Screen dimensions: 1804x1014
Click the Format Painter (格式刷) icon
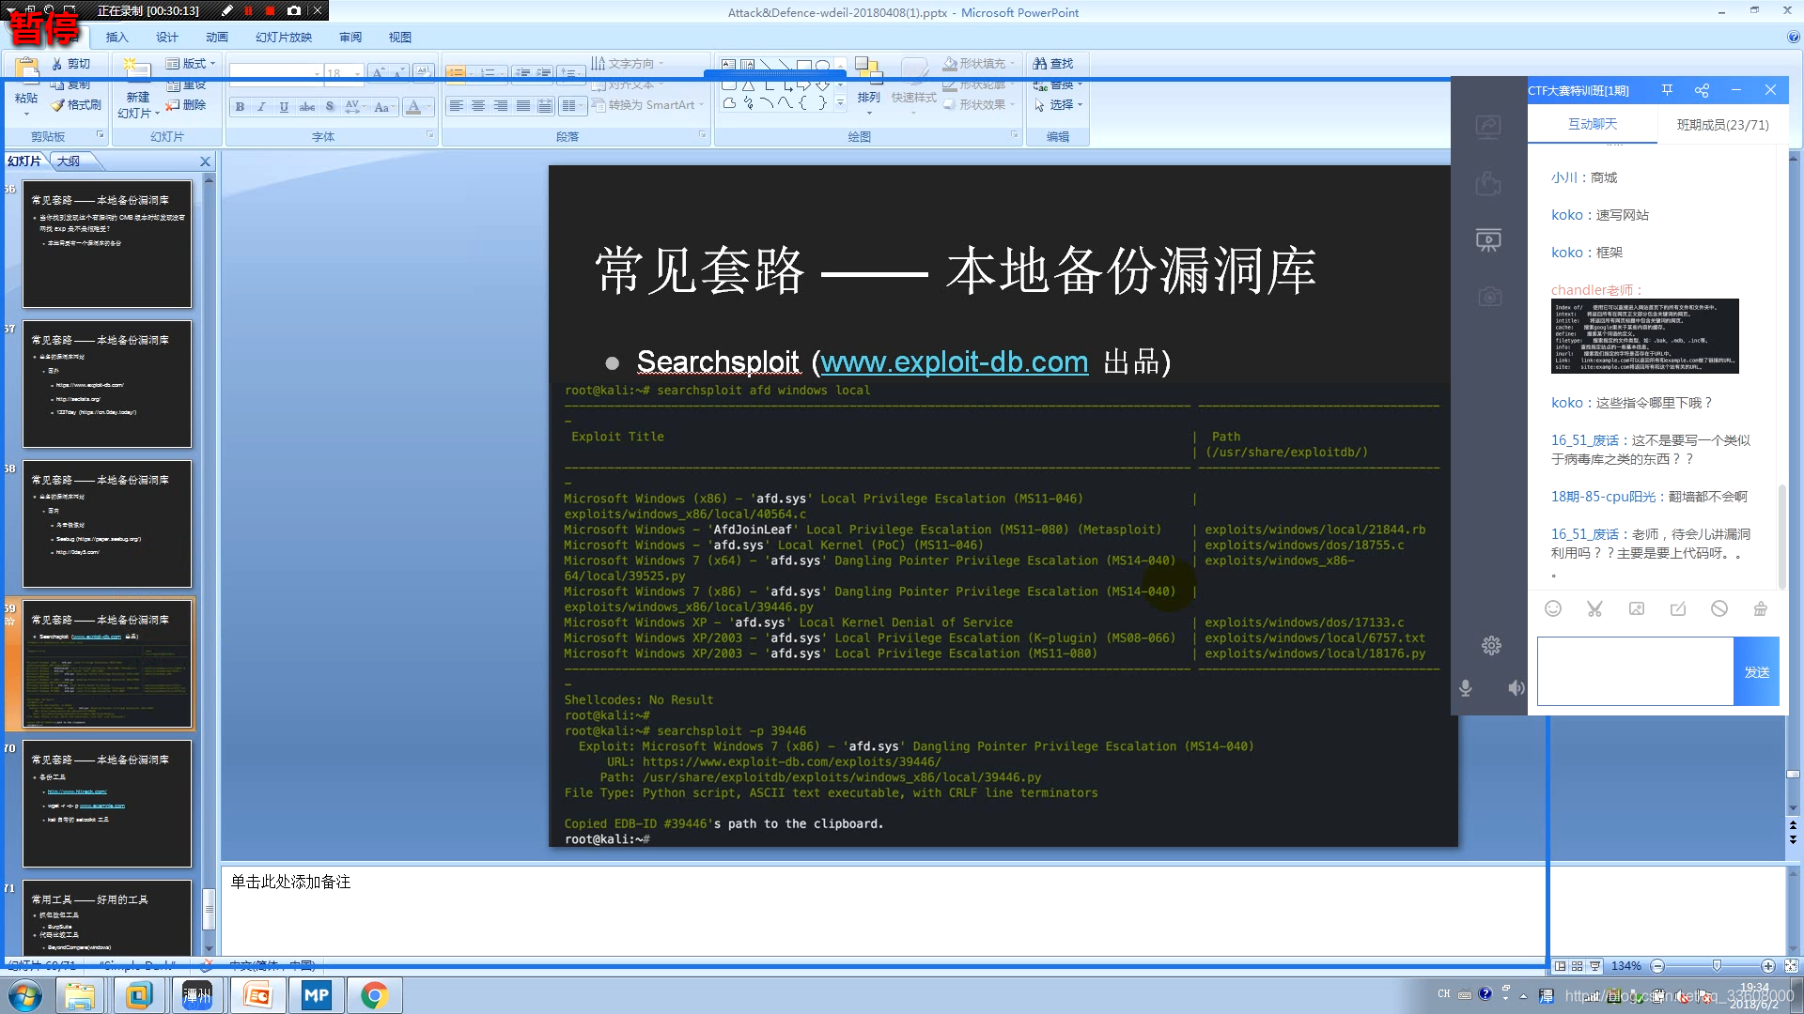pos(58,105)
